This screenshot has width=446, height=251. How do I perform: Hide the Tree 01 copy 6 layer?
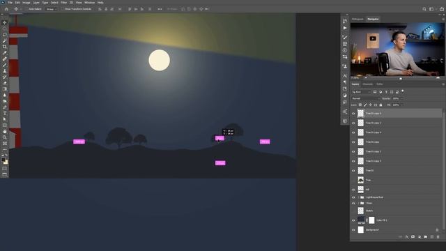coord(353,114)
